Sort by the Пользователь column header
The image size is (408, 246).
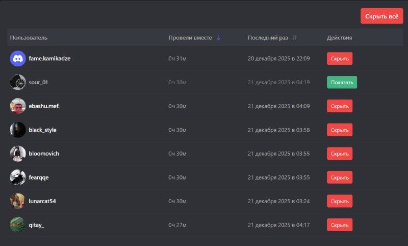click(29, 38)
